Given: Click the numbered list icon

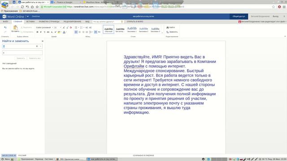Looking at the screenshot, I should pyautogui.click(x=81, y=28).
